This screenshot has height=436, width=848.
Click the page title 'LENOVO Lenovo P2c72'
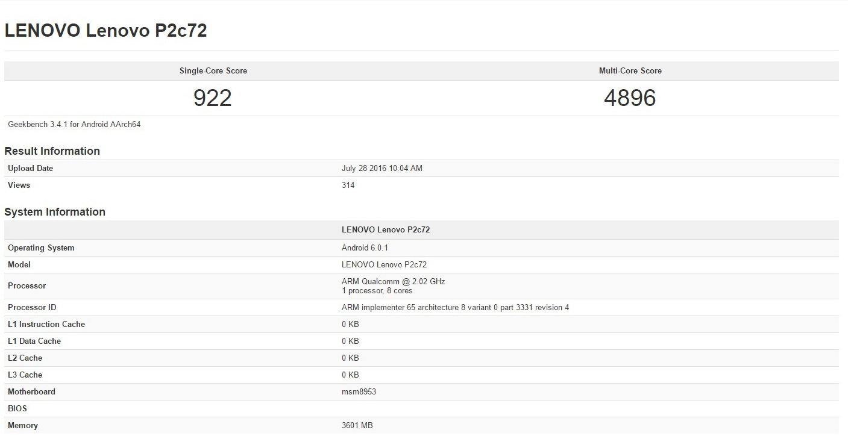[105, 31]
